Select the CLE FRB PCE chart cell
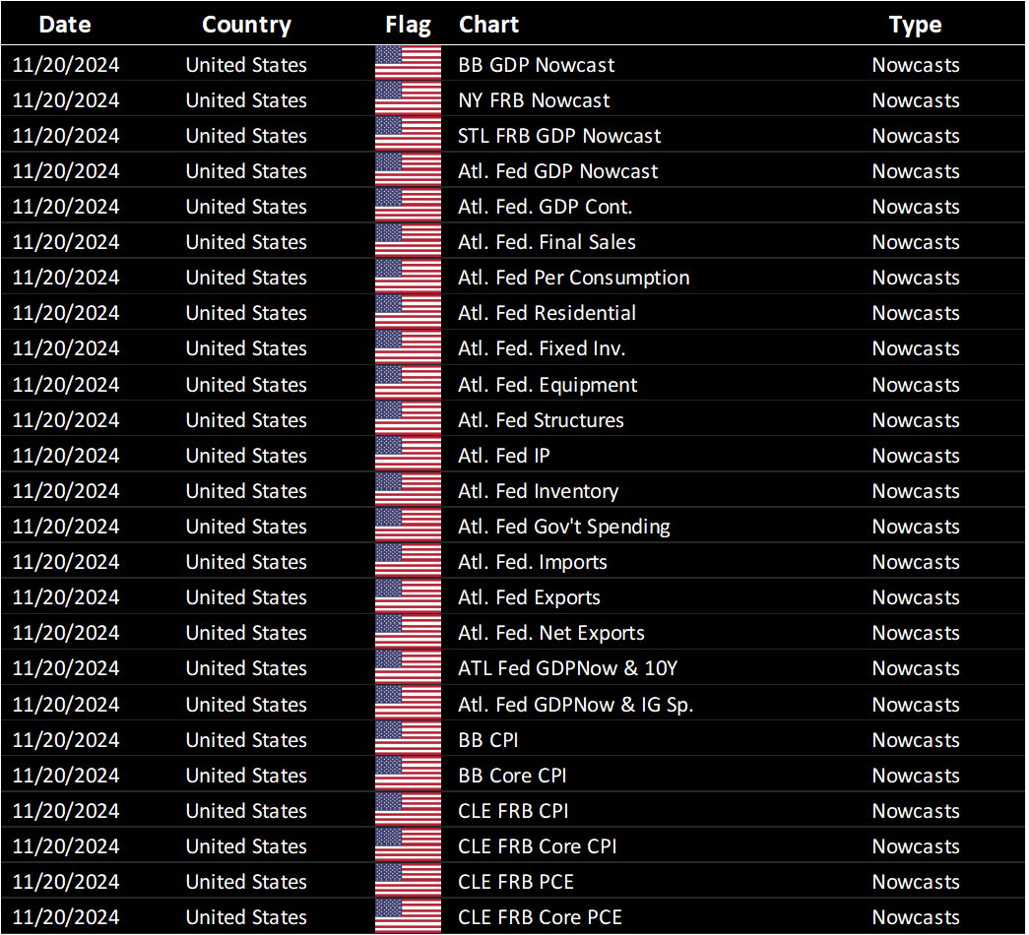This screenshot has height=935, width=1029. point(516,881)
